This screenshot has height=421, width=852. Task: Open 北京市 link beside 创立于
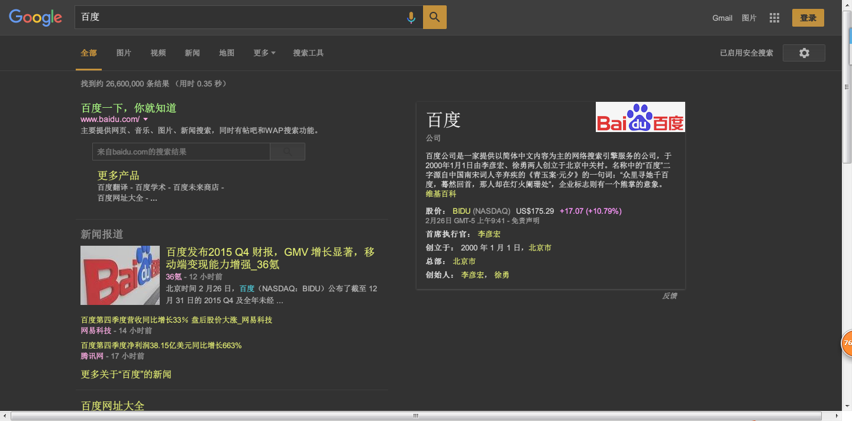tap(540, 248)
